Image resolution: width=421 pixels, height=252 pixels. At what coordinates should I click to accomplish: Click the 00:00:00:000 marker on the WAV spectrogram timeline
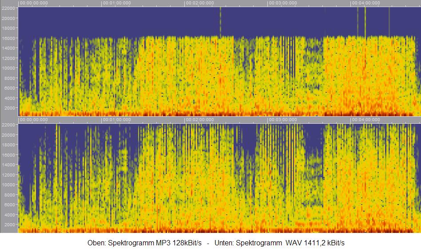pyautogui.click(x=34, y=120)
